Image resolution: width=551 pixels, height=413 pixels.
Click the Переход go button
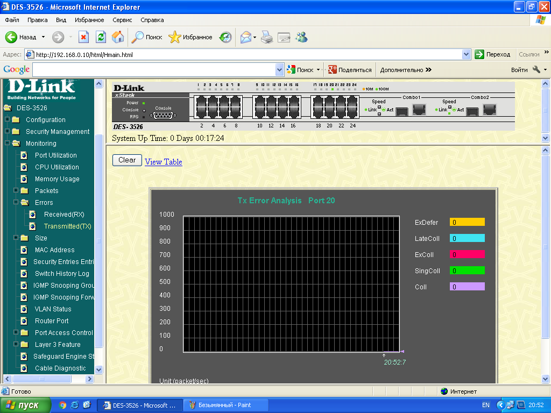point(492,54)
